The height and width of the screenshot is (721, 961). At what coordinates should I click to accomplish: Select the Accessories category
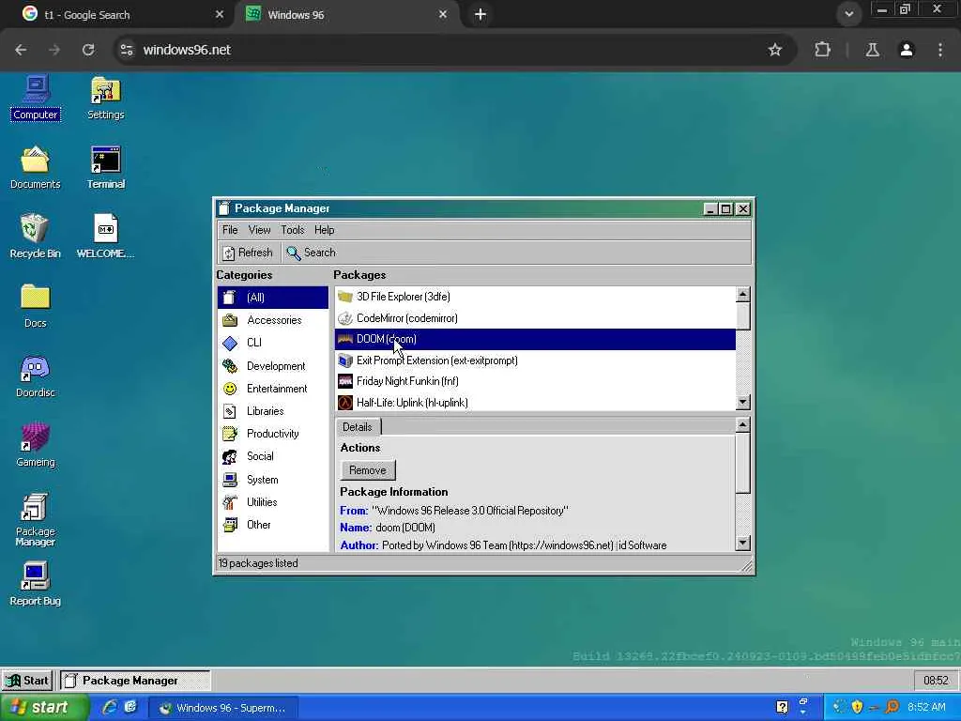tap(273, 320)
